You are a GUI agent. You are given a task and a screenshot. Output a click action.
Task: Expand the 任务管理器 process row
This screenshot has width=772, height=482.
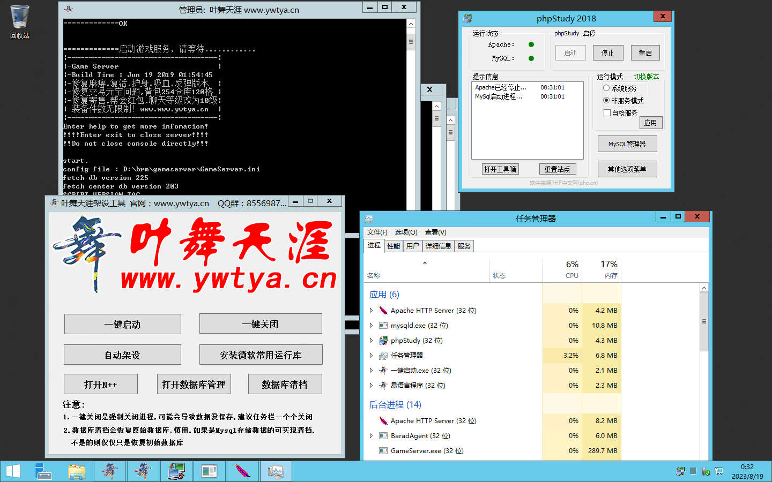371,355
